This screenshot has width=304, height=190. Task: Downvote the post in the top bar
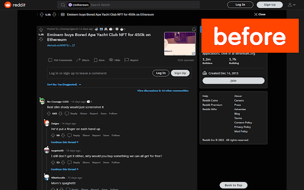(x=55, y=15)
